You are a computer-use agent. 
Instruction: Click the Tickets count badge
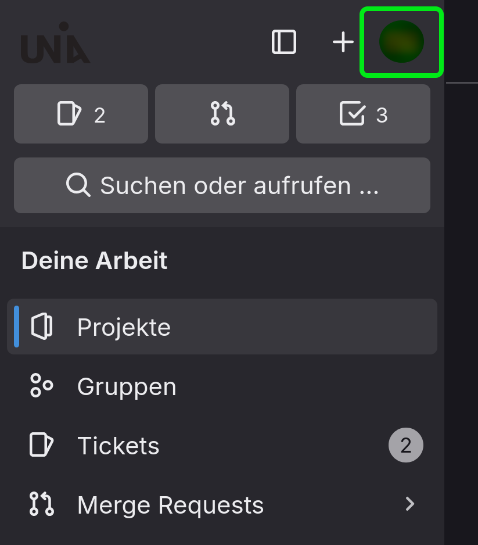(x=405, y=446)
